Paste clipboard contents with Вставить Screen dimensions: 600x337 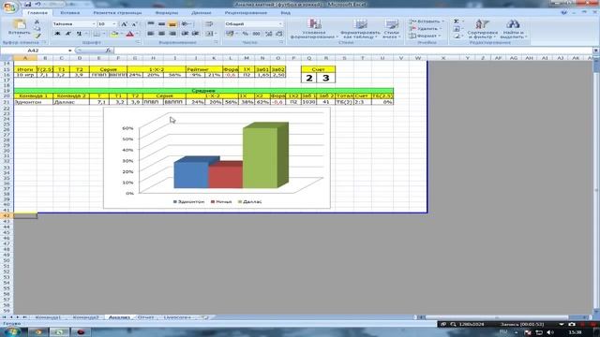click(x=19, y=27)
